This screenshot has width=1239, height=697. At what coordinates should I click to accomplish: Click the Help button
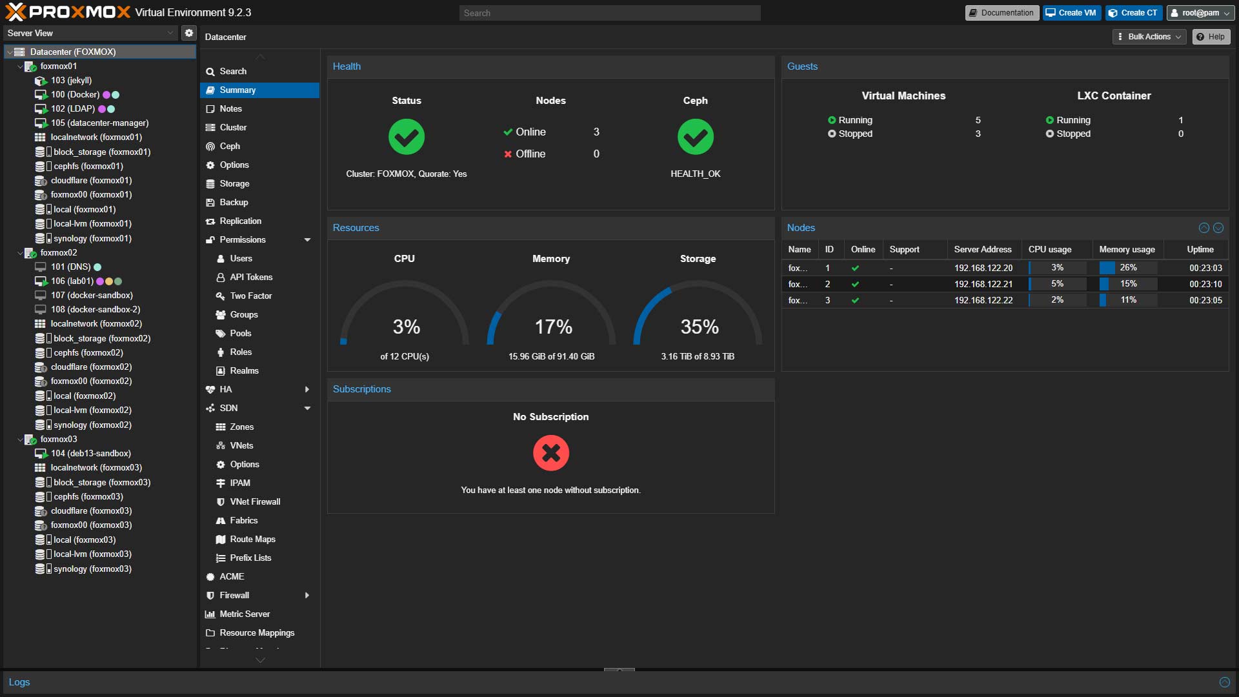1211,37
